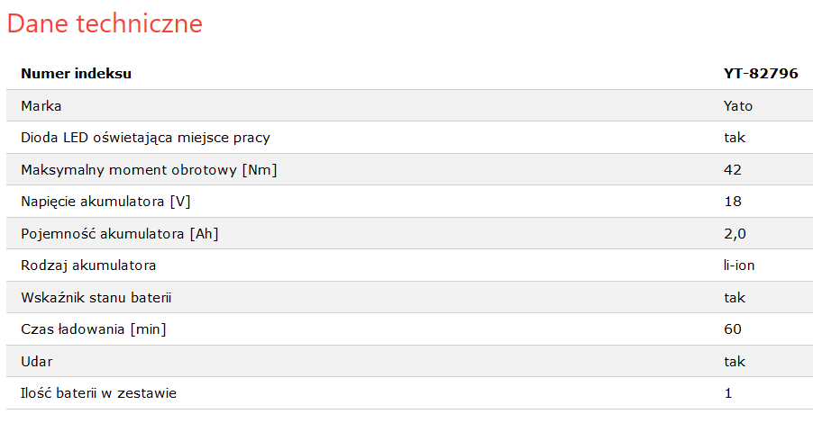Screen dimensions: 813x423
Task: Click the "Wskaźnik stanu baterii" label
Action: 96,298
